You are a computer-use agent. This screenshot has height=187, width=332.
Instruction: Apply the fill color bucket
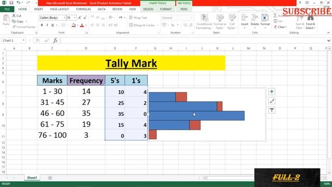74,25
